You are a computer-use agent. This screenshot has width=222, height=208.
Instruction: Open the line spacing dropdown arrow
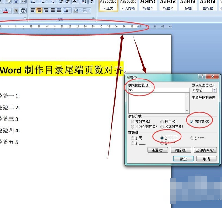[x=70, y=10]
